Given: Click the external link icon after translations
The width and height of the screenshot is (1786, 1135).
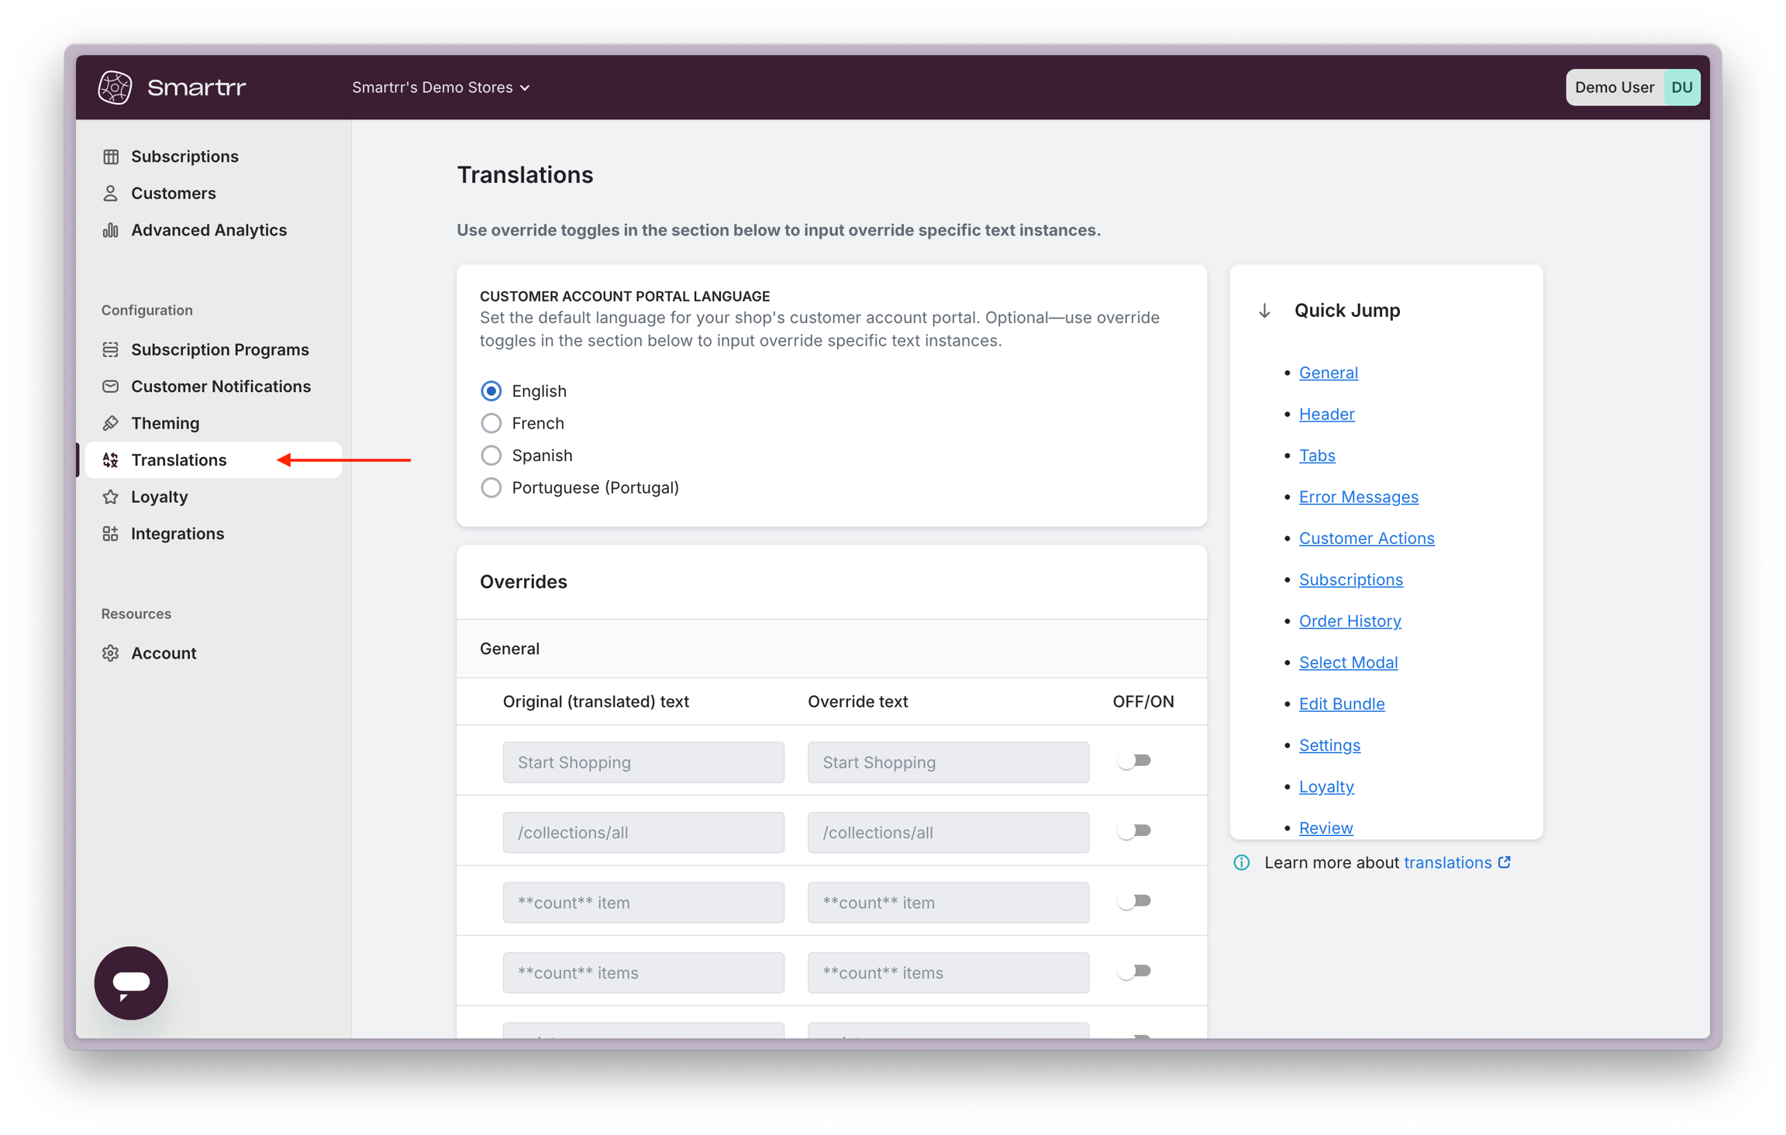Looking at the screenshot, I should [1505, 862].
